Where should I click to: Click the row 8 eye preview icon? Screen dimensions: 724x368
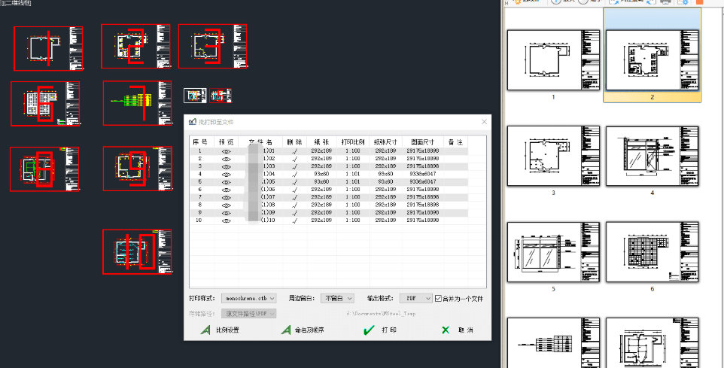[227, 205]
